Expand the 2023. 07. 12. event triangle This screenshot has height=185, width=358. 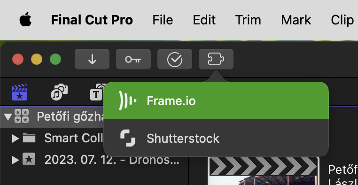tap(16, 160)
